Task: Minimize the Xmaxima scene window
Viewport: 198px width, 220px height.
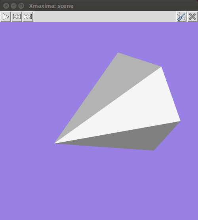Action: click(13, 6)
